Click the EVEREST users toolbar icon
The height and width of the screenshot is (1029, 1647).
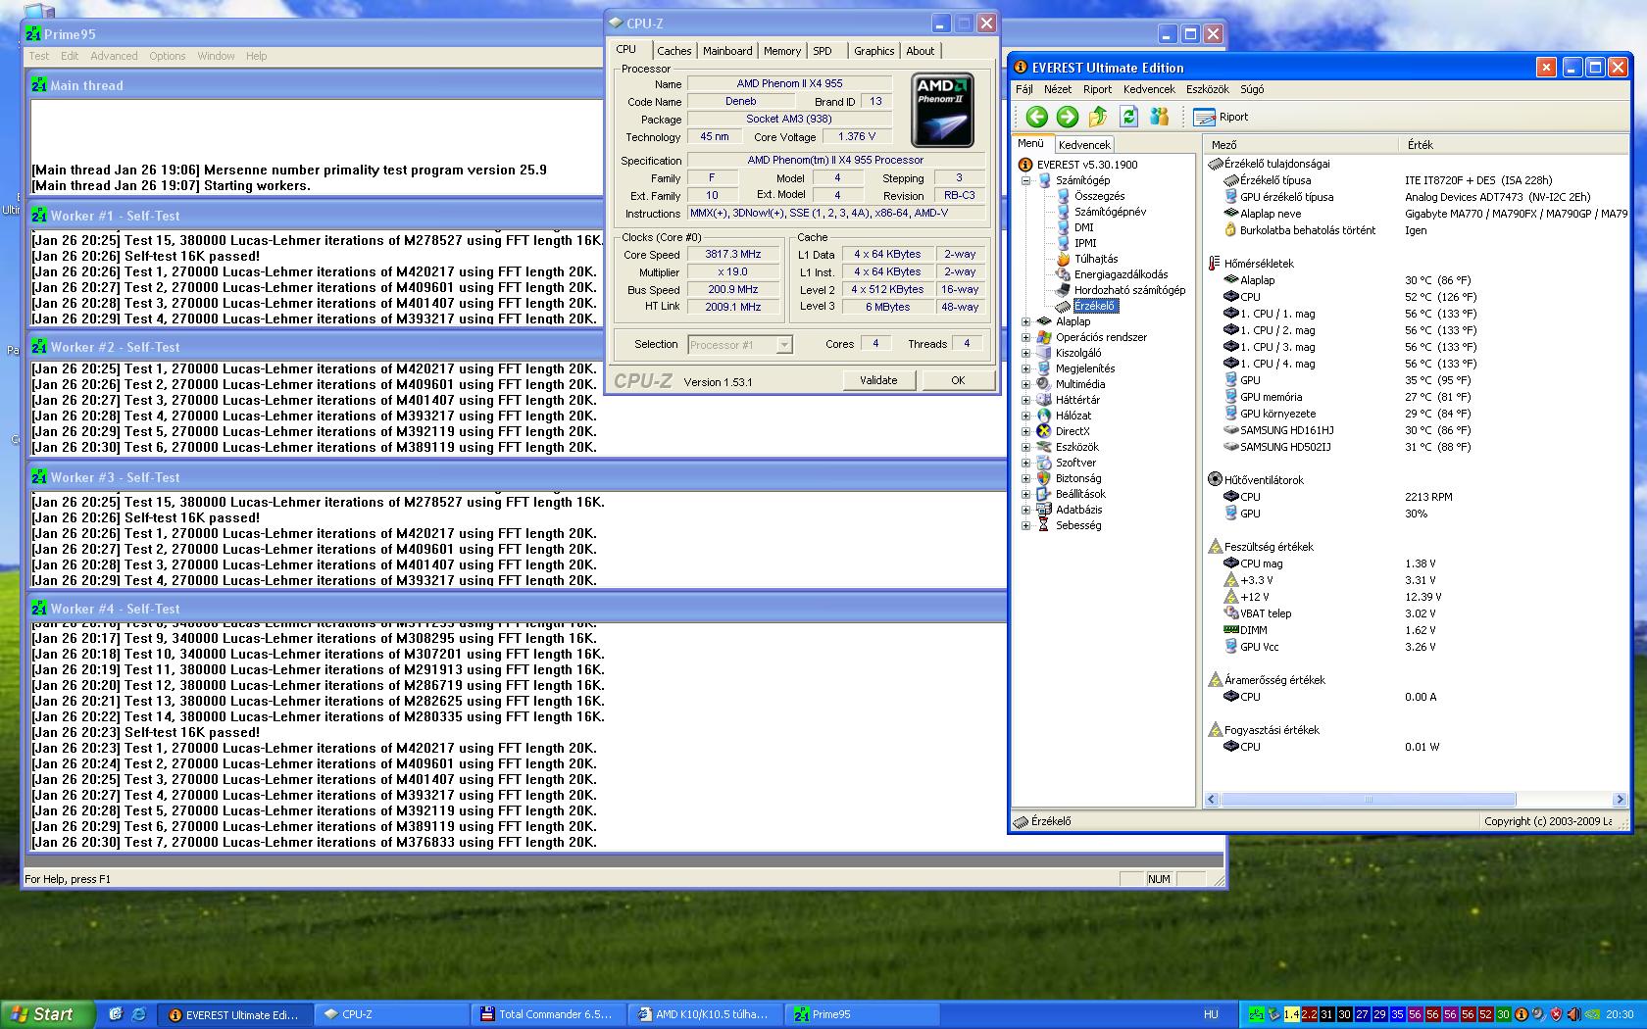[x=1159, y=117]
